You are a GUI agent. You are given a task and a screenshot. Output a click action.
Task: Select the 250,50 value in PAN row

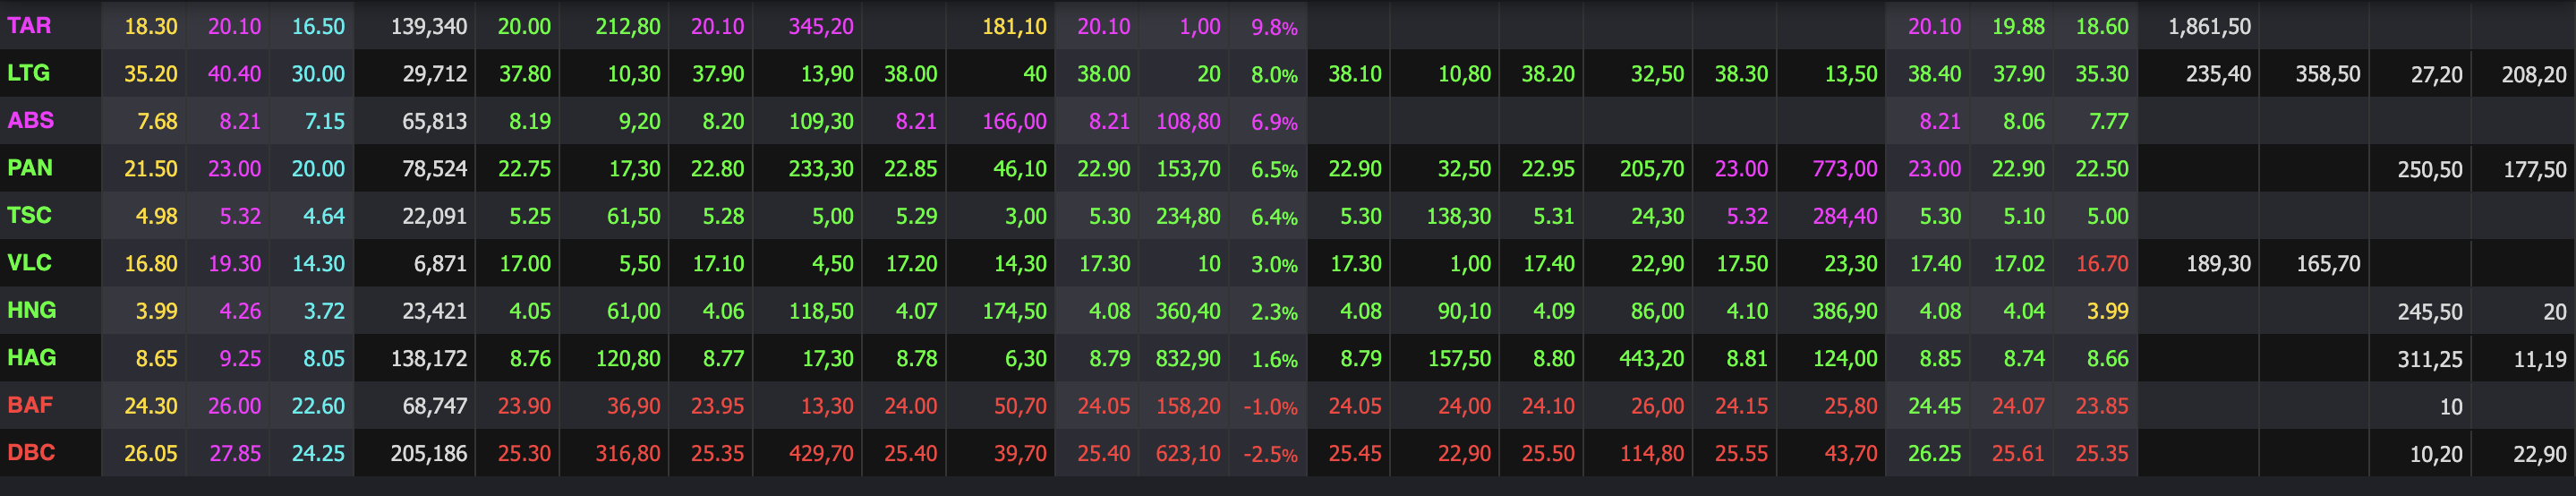point(2430,170)
